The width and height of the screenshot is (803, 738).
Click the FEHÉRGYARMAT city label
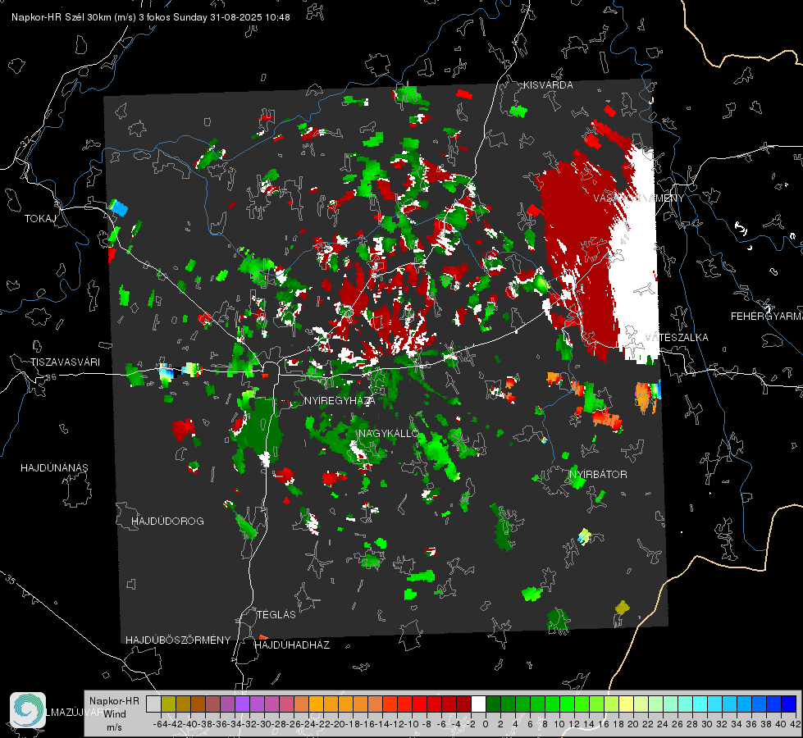click(x=767, y=317)
